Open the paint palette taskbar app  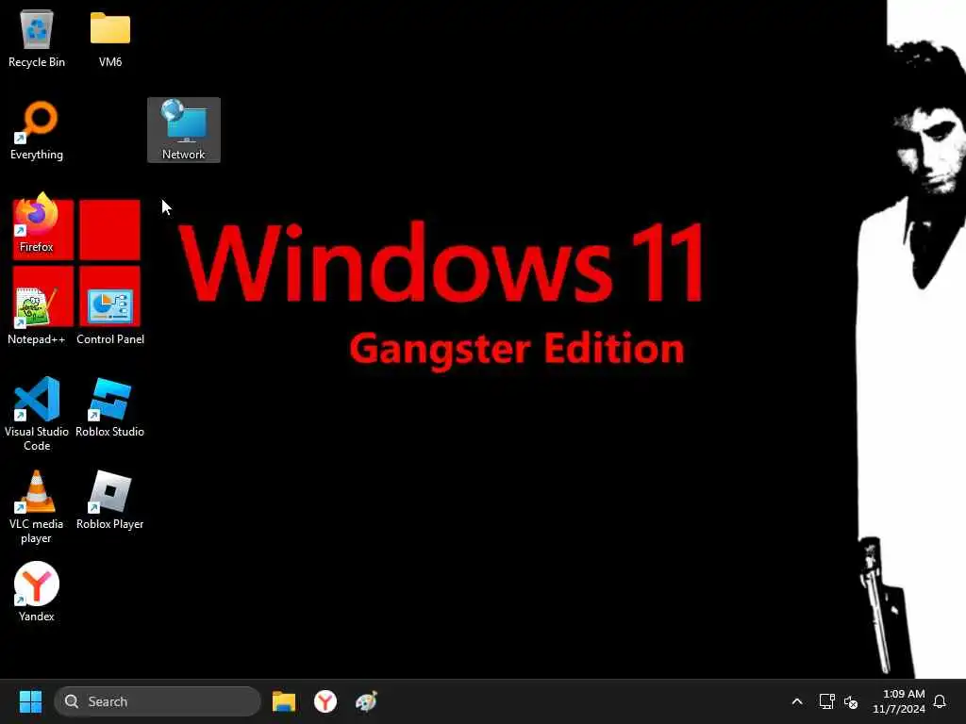367,701
